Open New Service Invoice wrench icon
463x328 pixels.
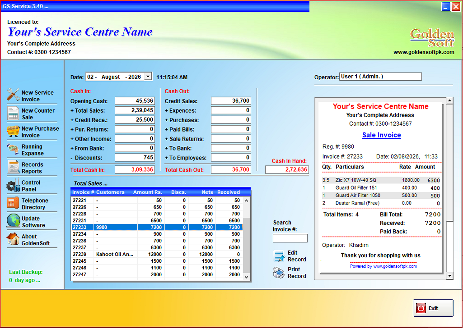tap(13, 95)
